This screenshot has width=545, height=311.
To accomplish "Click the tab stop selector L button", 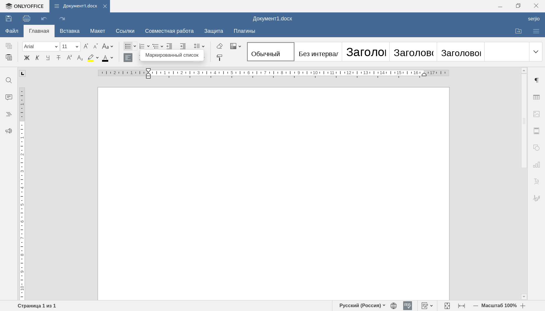I will 22,73.
